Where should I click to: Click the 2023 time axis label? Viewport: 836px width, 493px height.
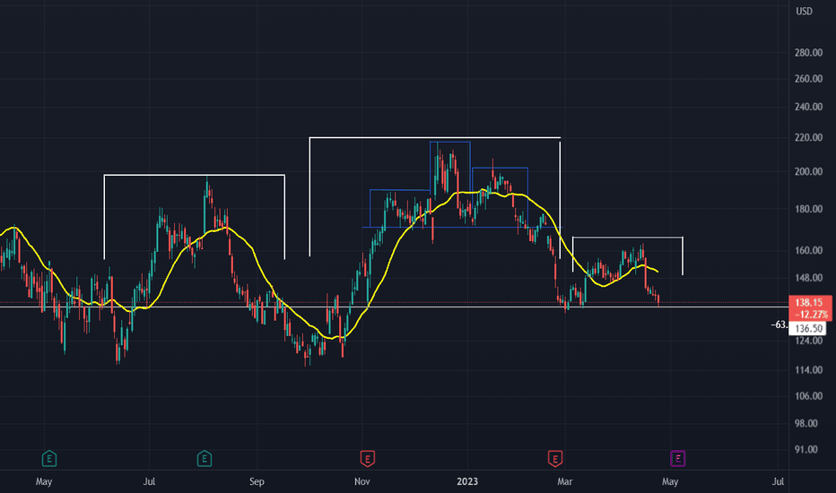tap(467, 482)
